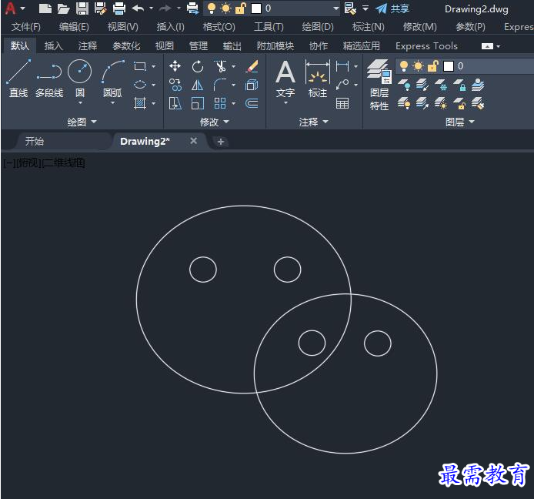Viewport: 534px width, 499px height.
Task: Click the Undo arrow
Action: (x=138, y=8)
